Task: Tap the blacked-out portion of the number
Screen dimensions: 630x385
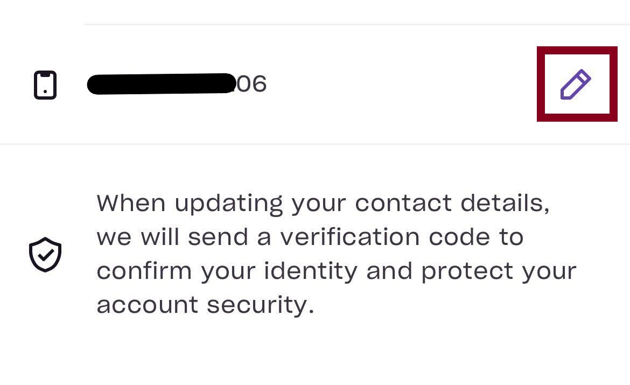Action: point(162,84)
